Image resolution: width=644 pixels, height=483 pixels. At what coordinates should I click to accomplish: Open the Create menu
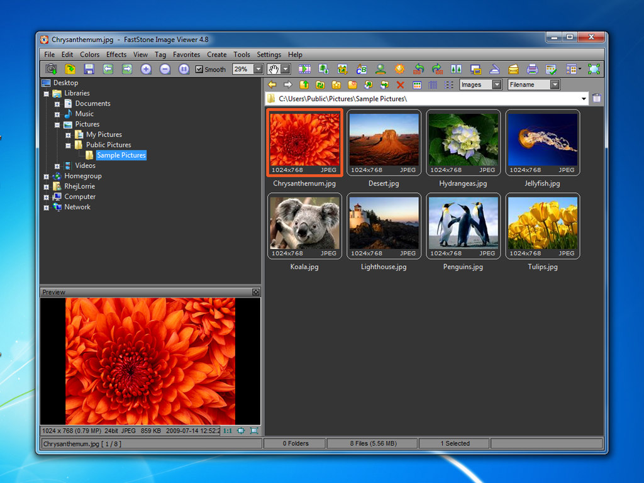click(x=216, y=55)
